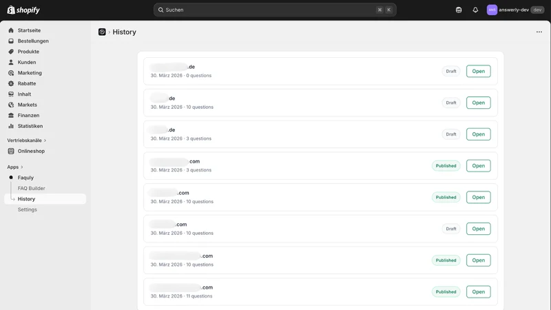
Task: Open the Marketing section
Action: 30,73
